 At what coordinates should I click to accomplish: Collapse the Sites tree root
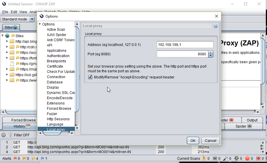tap(3, 36)
